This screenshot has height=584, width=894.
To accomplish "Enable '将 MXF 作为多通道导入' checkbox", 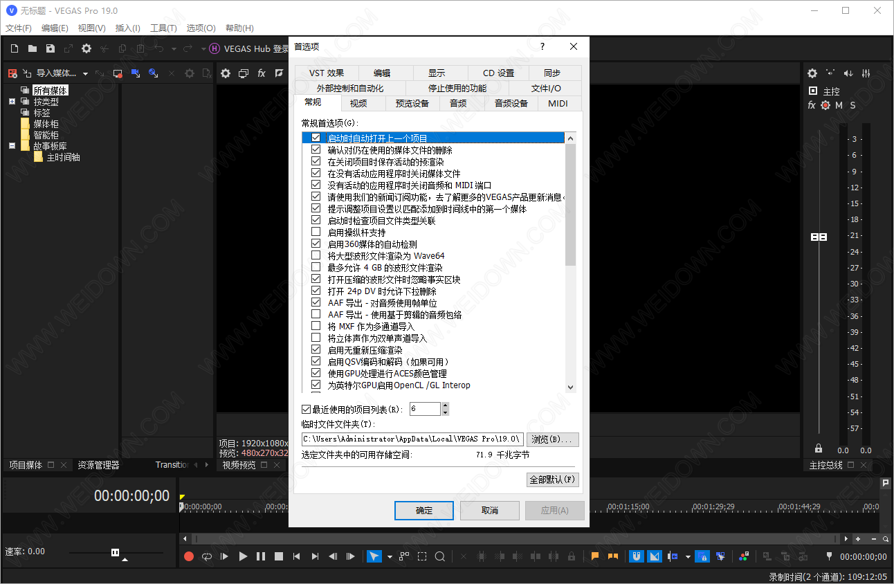I will click(316, 327).
